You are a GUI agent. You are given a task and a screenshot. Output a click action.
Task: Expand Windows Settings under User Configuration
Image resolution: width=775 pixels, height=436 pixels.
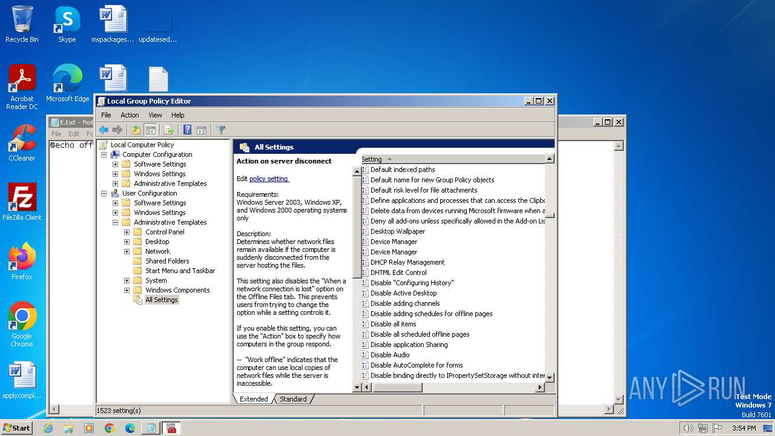coord(115,213)
